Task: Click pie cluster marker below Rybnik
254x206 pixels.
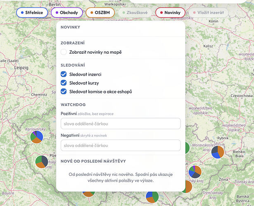Action: point(218,152)
